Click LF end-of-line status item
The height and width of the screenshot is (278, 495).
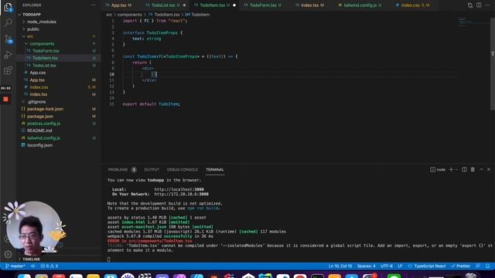point(400,266)
